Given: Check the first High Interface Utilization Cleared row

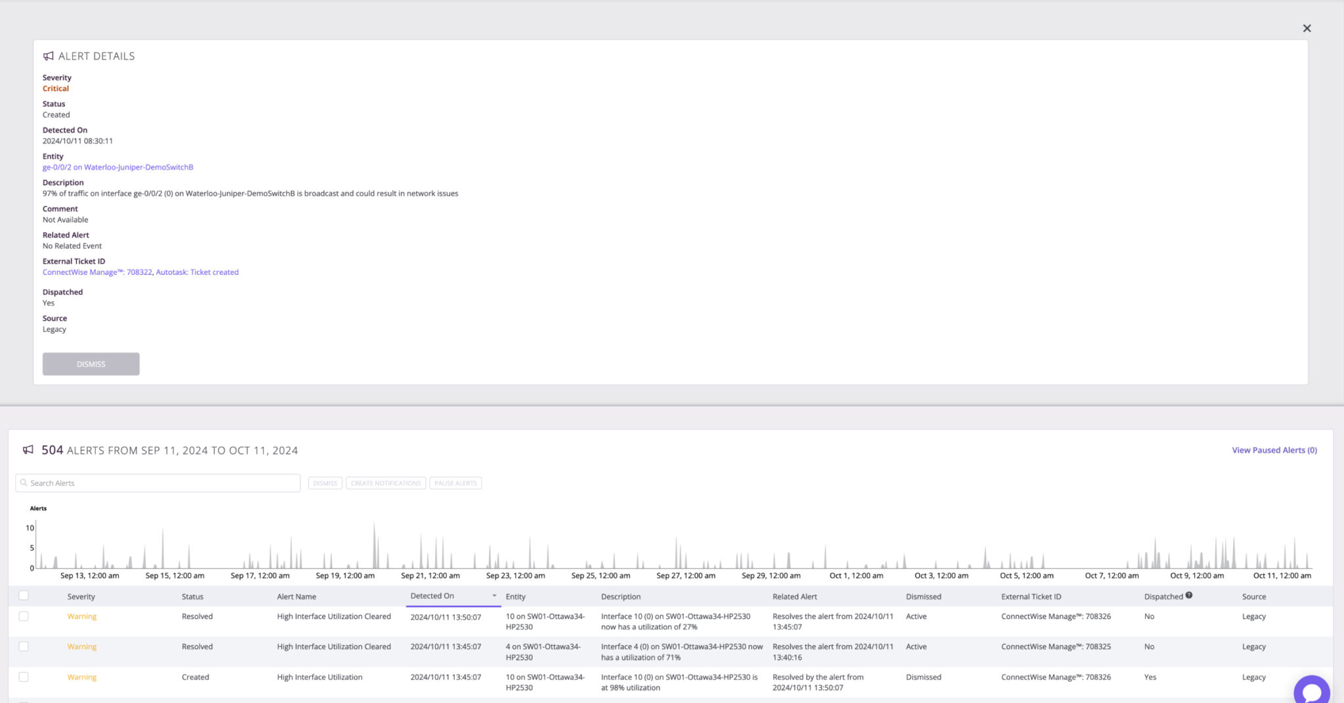Looking at the screenshot, I should (24, 616).
